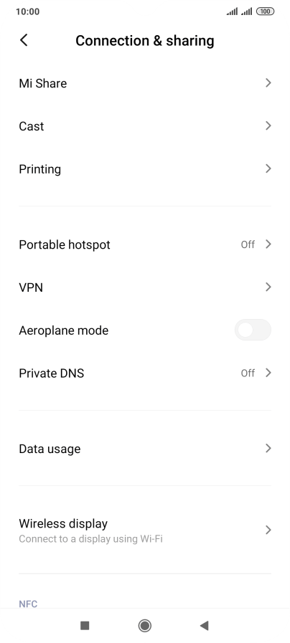
Task: Tap the chevron next to Data usage
Action: click(268, 448)
